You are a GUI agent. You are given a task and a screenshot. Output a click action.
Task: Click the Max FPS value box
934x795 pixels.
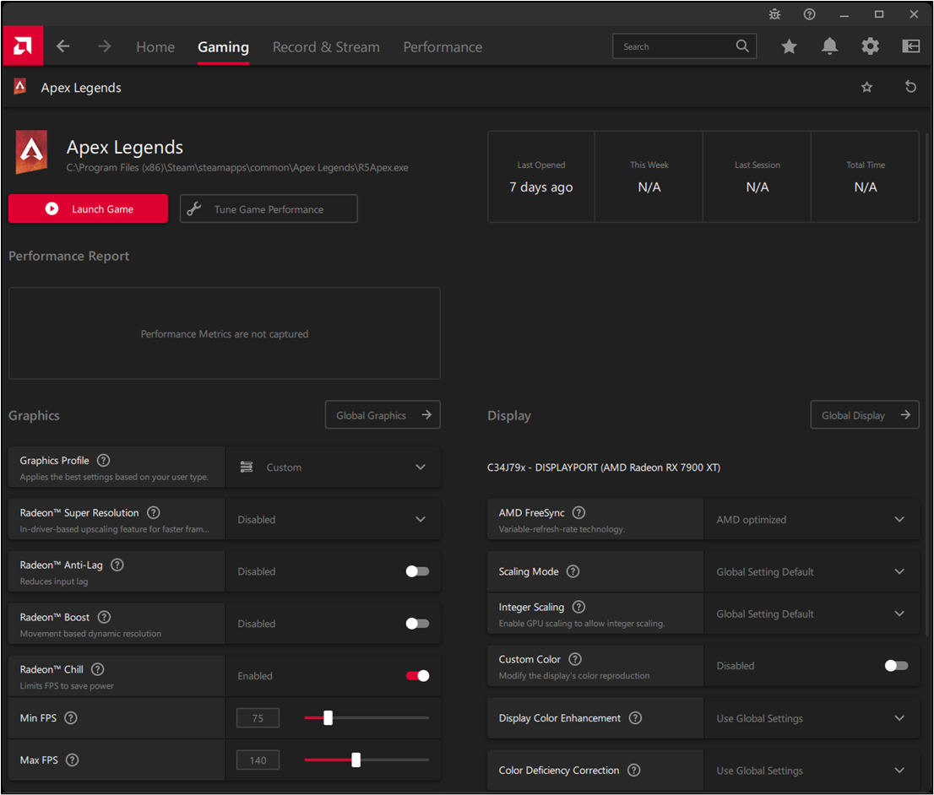(x=258, y=760)
